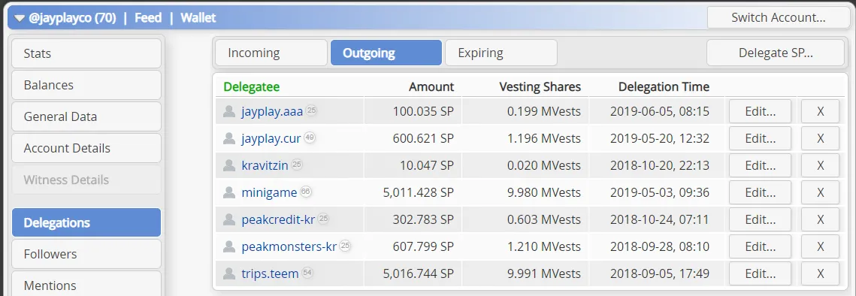This screenshot has width=856, height=296.
Task: Click the user avatar icon beside minigame
Action: pos(228,192)
